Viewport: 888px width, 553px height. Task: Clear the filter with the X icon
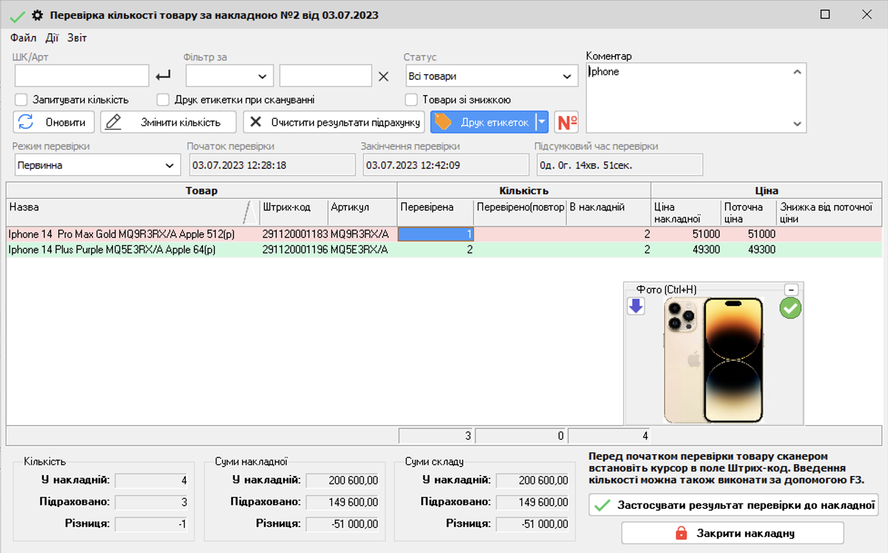point(383,76)
